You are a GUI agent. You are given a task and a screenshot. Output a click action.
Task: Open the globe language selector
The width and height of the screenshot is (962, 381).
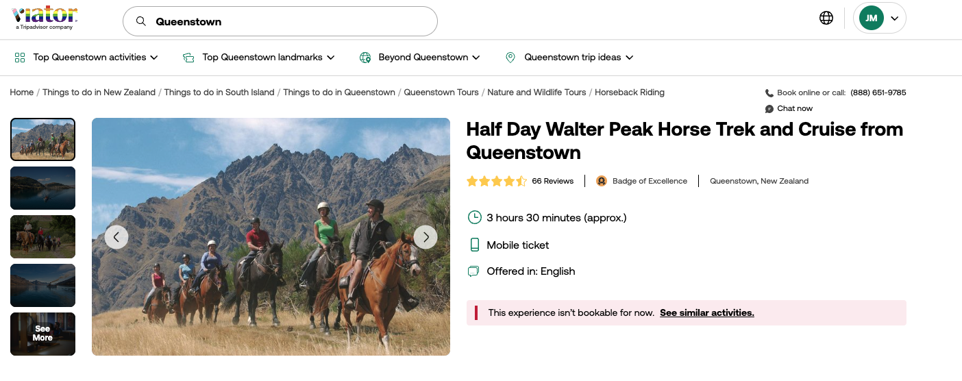tap(826, 18)
